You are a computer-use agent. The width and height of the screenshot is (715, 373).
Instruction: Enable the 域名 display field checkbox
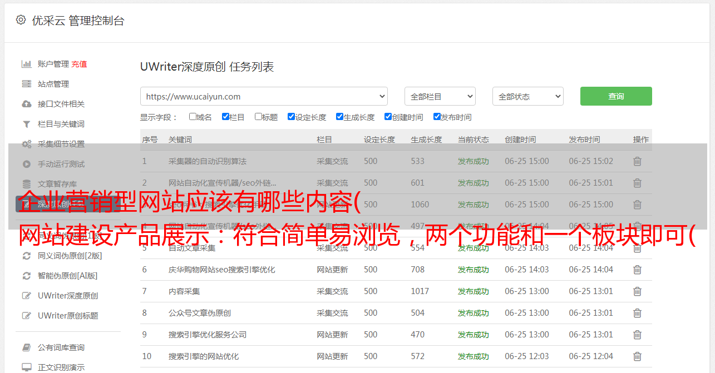(193, 117)
